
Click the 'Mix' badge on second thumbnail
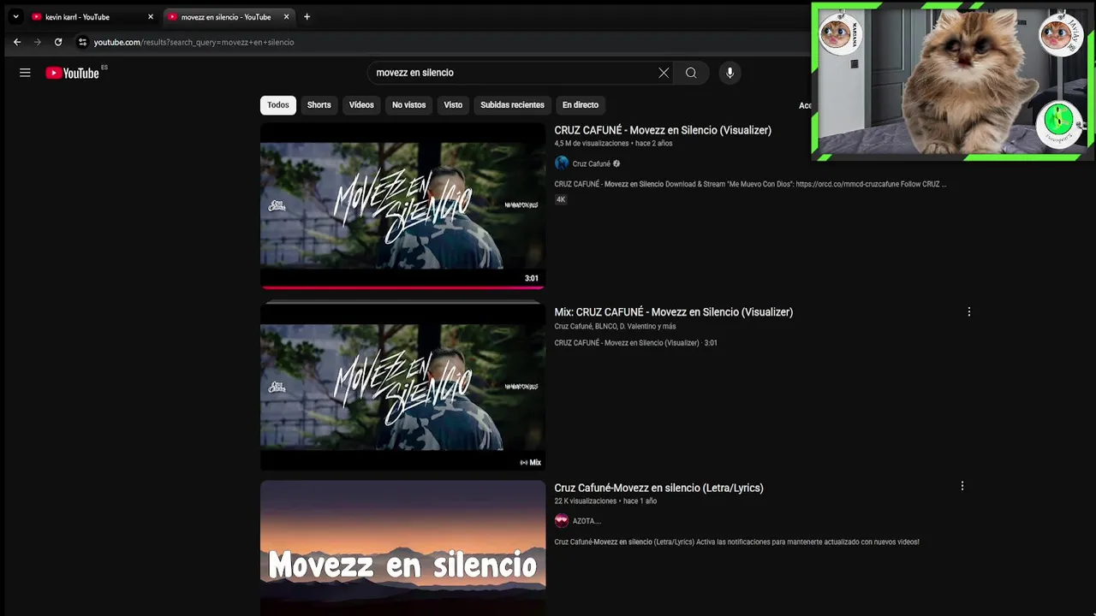pos(531,462)
